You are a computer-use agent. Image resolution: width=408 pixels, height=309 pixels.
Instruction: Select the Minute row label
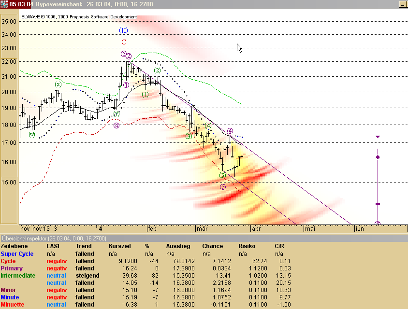(x=10, y=297)
